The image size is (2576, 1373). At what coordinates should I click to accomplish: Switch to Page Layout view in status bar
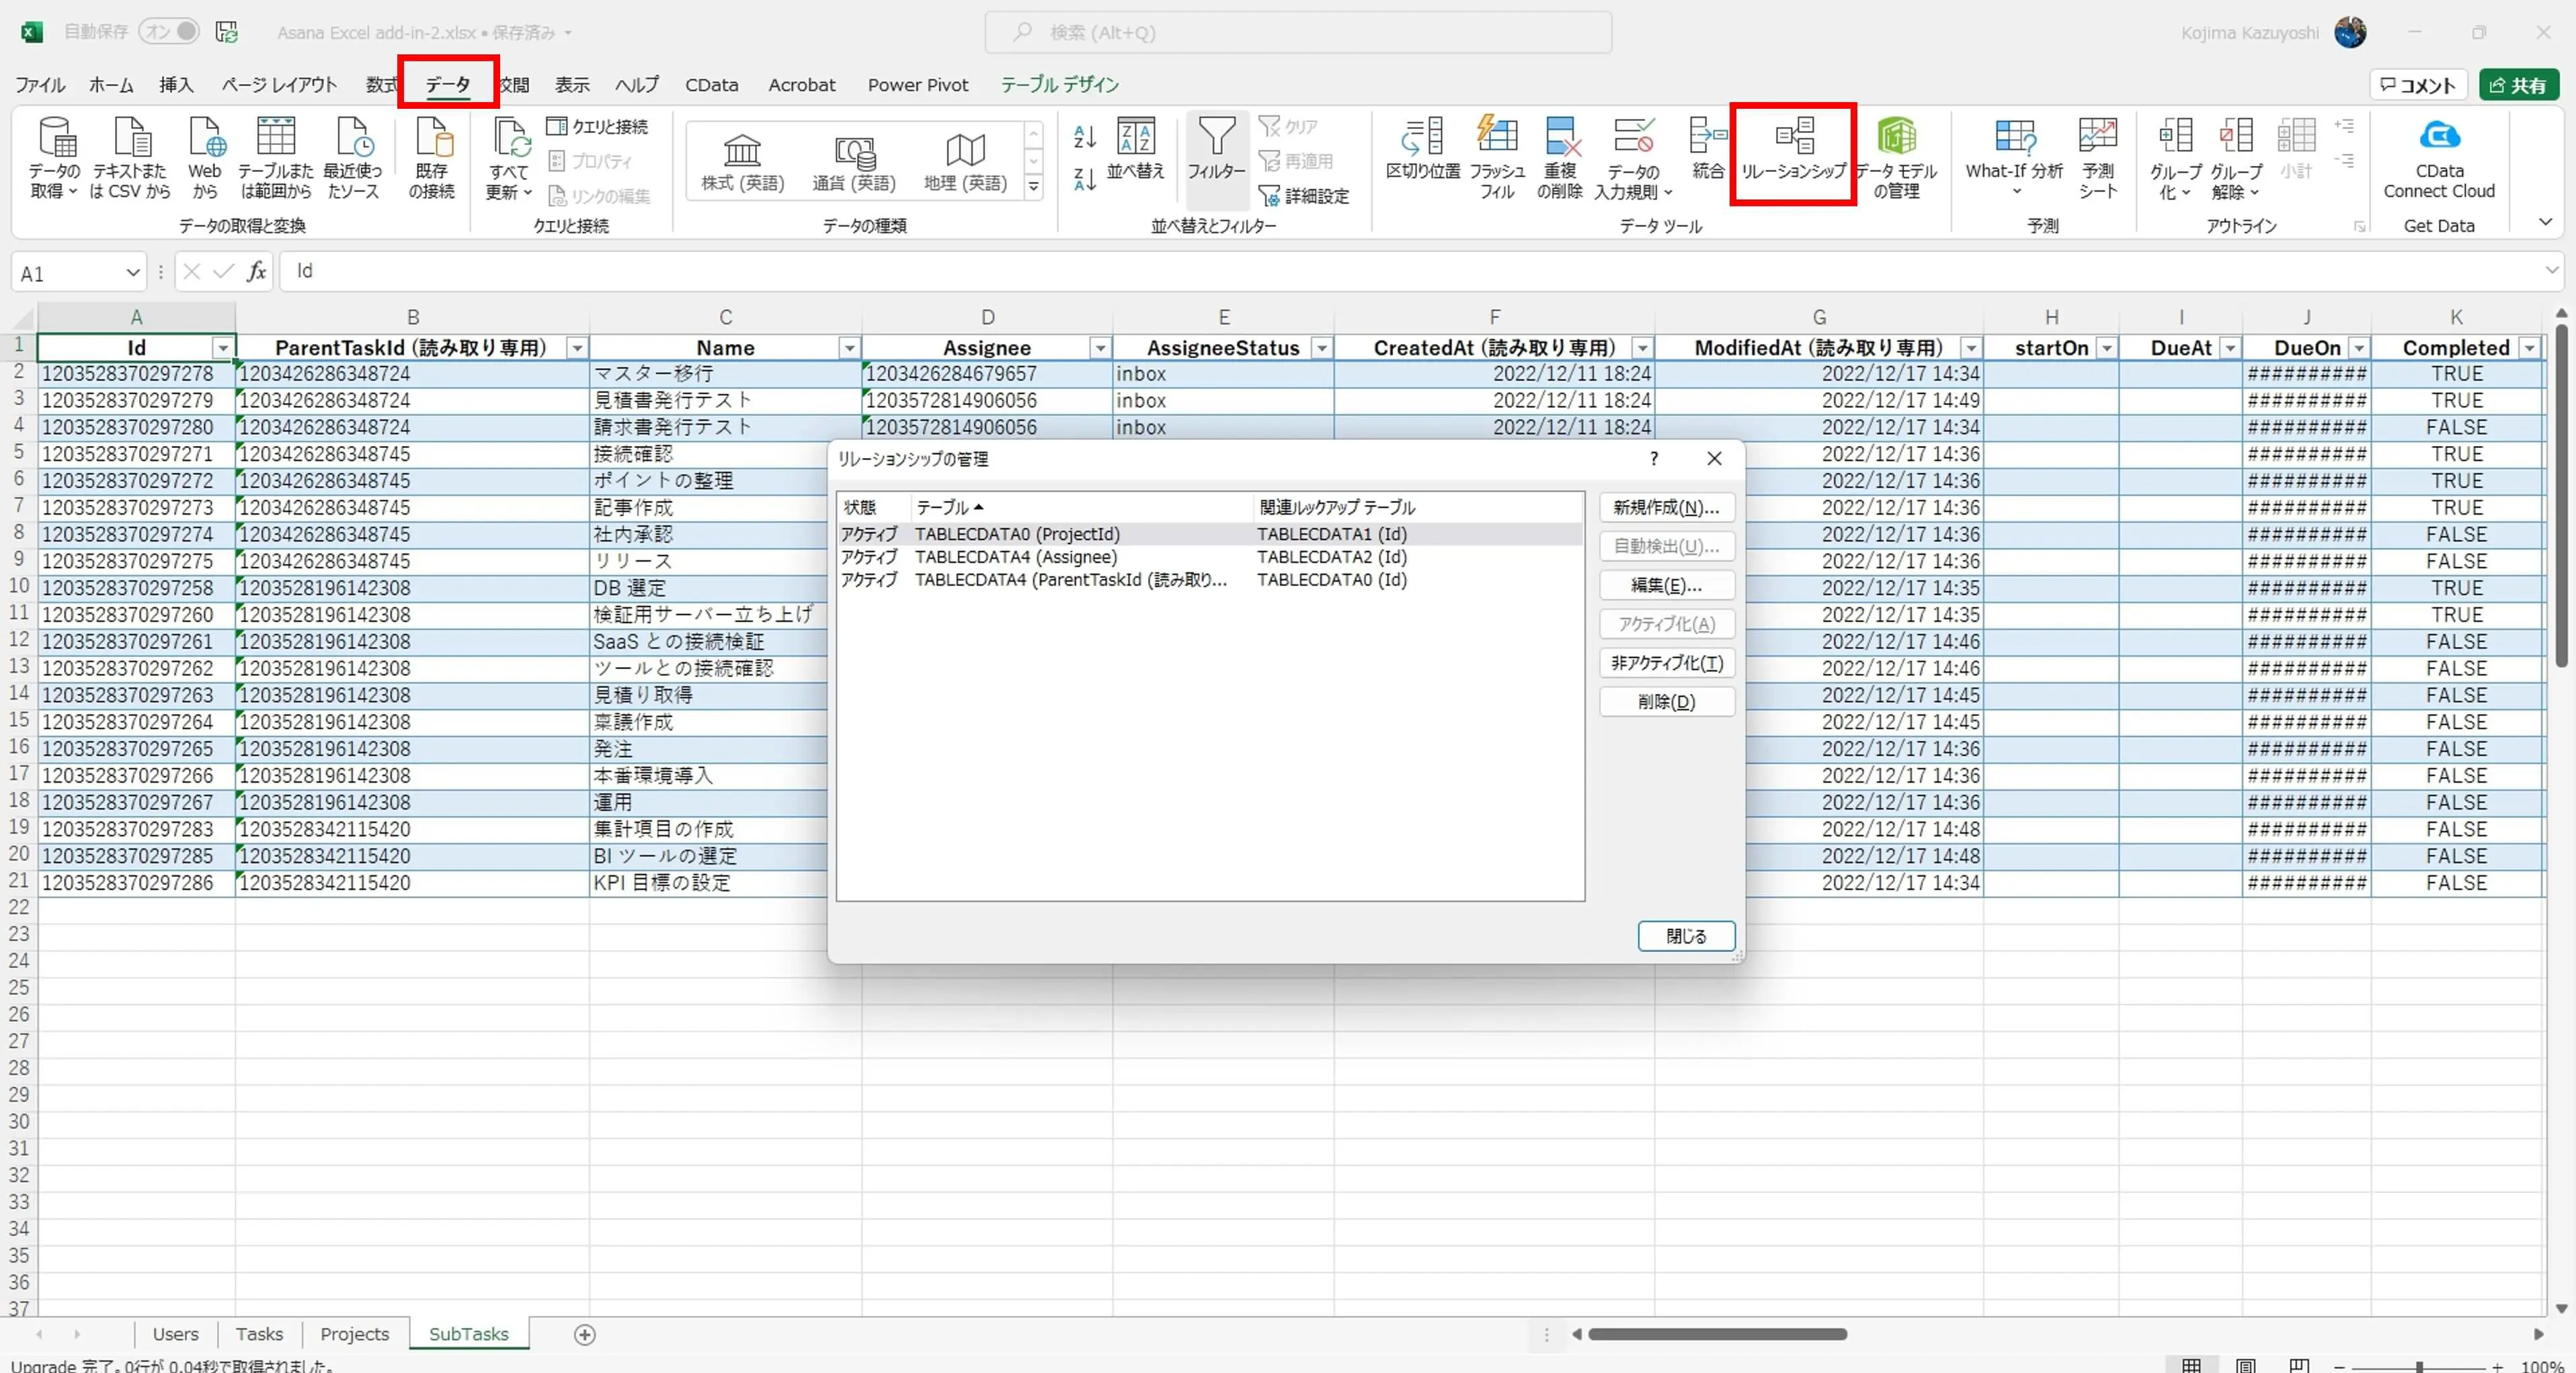click(x=2245, y=1365)
